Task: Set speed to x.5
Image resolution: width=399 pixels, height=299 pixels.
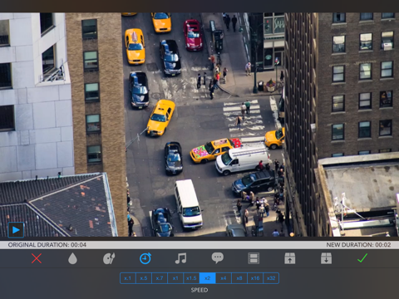Action: pyautogui.click(x=144, y=278)
